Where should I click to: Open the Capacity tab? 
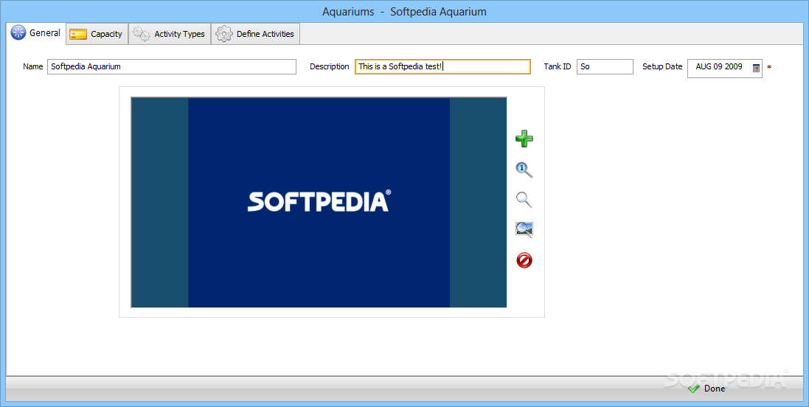coord(97,34)
